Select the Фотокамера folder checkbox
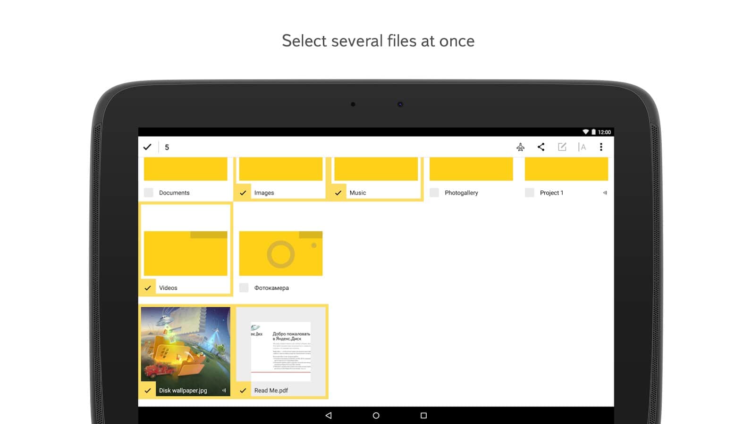752x424 pixels. pos(244,288)
